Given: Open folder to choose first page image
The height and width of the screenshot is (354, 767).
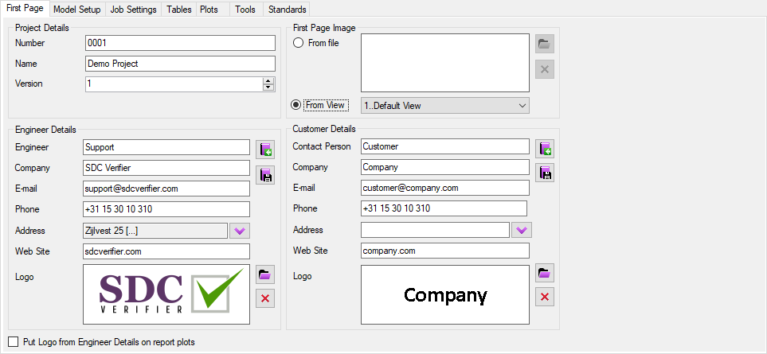Looking at the screenshot, I should (x=545, y=44).
